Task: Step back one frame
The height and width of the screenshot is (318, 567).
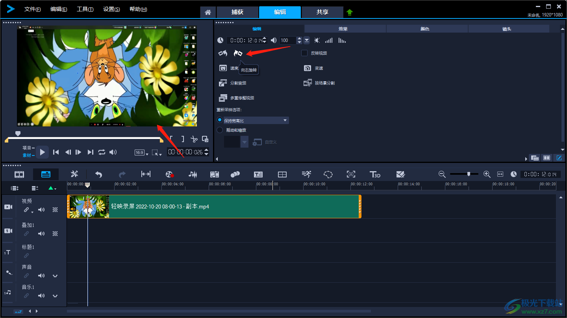Action: 68,152
